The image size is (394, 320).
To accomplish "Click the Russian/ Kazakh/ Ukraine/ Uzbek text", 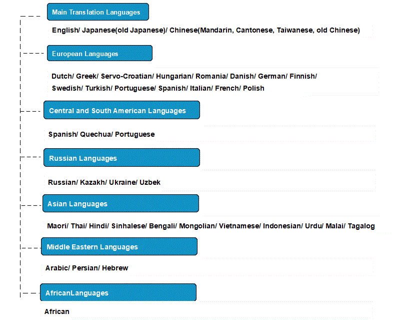I will click(x=104, y=182).
